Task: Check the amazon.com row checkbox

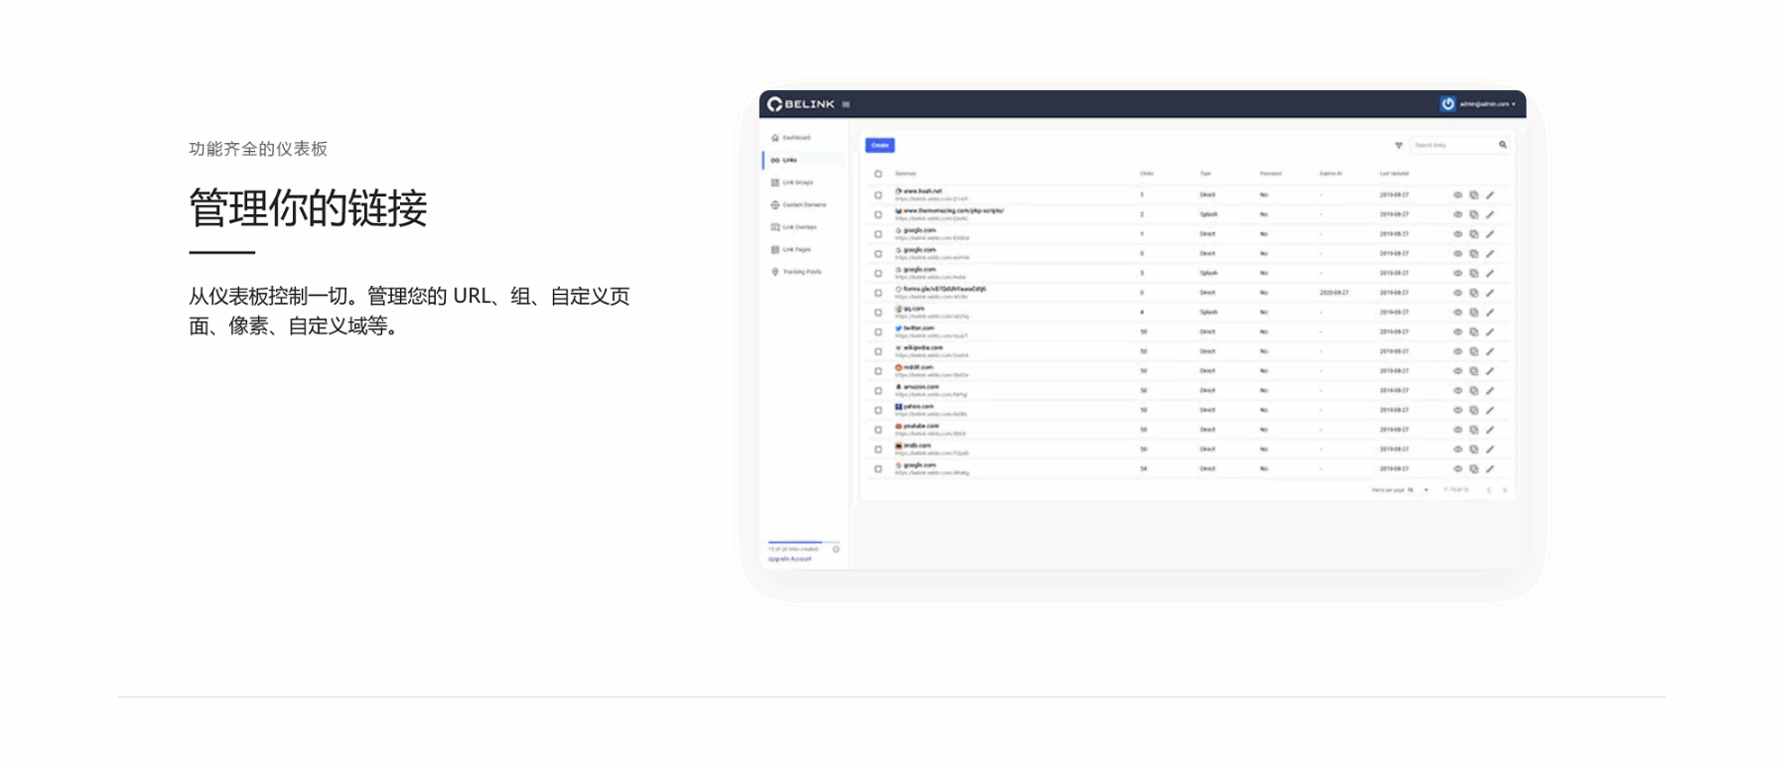Action: [x=878, y=391]
